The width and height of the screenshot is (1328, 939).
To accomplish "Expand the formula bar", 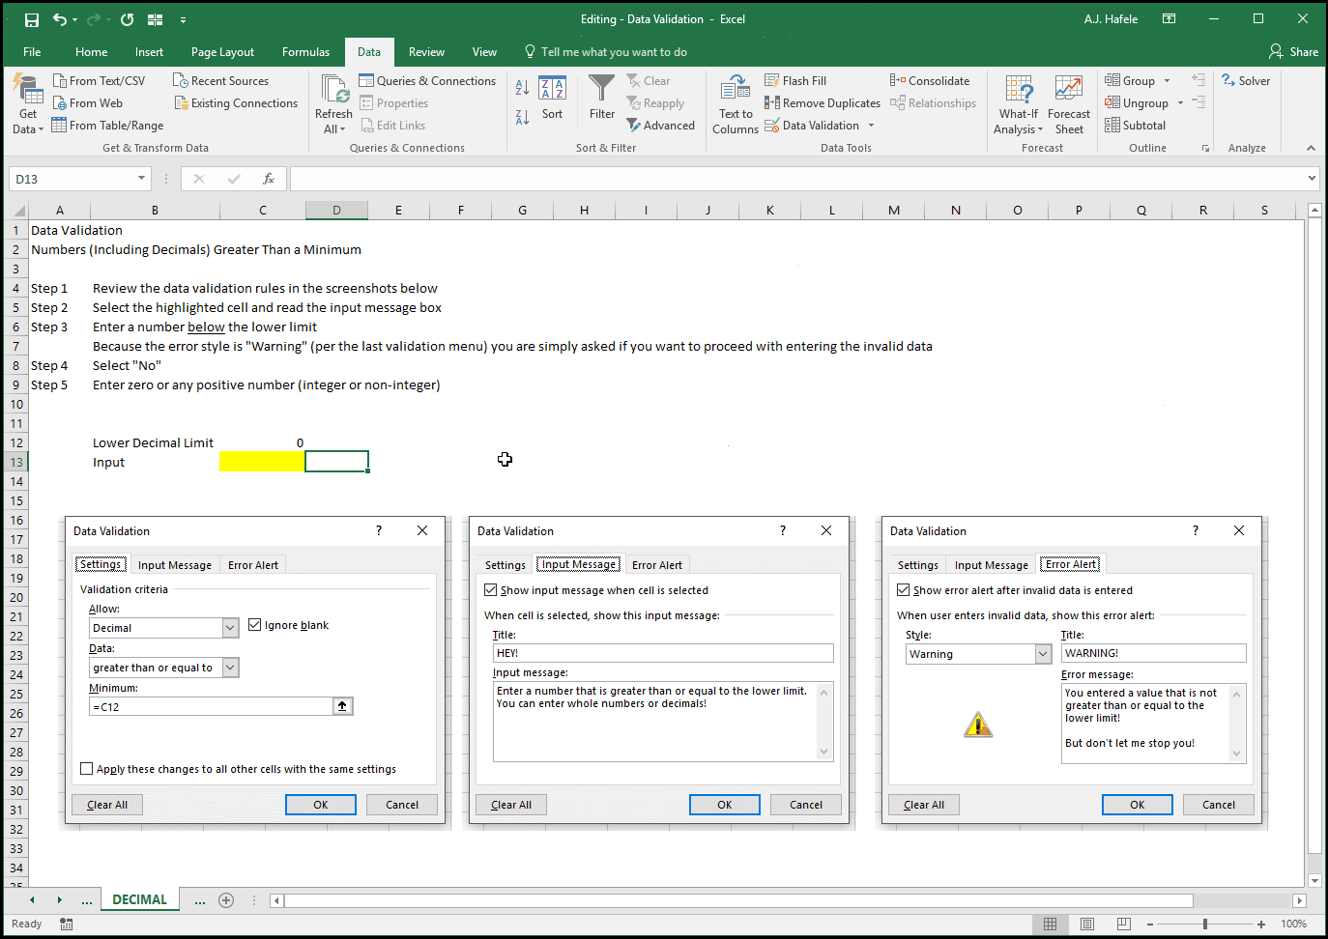I will [1312, 179].
